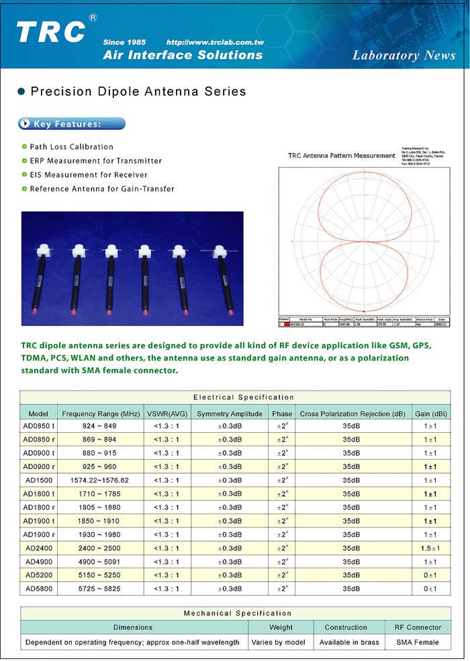Click the Key Features banner button
Viewport: 470px width, 661px height.
(x=72, y=123)
